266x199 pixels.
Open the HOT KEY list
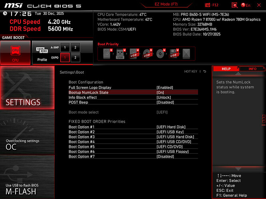coord(191,72)
